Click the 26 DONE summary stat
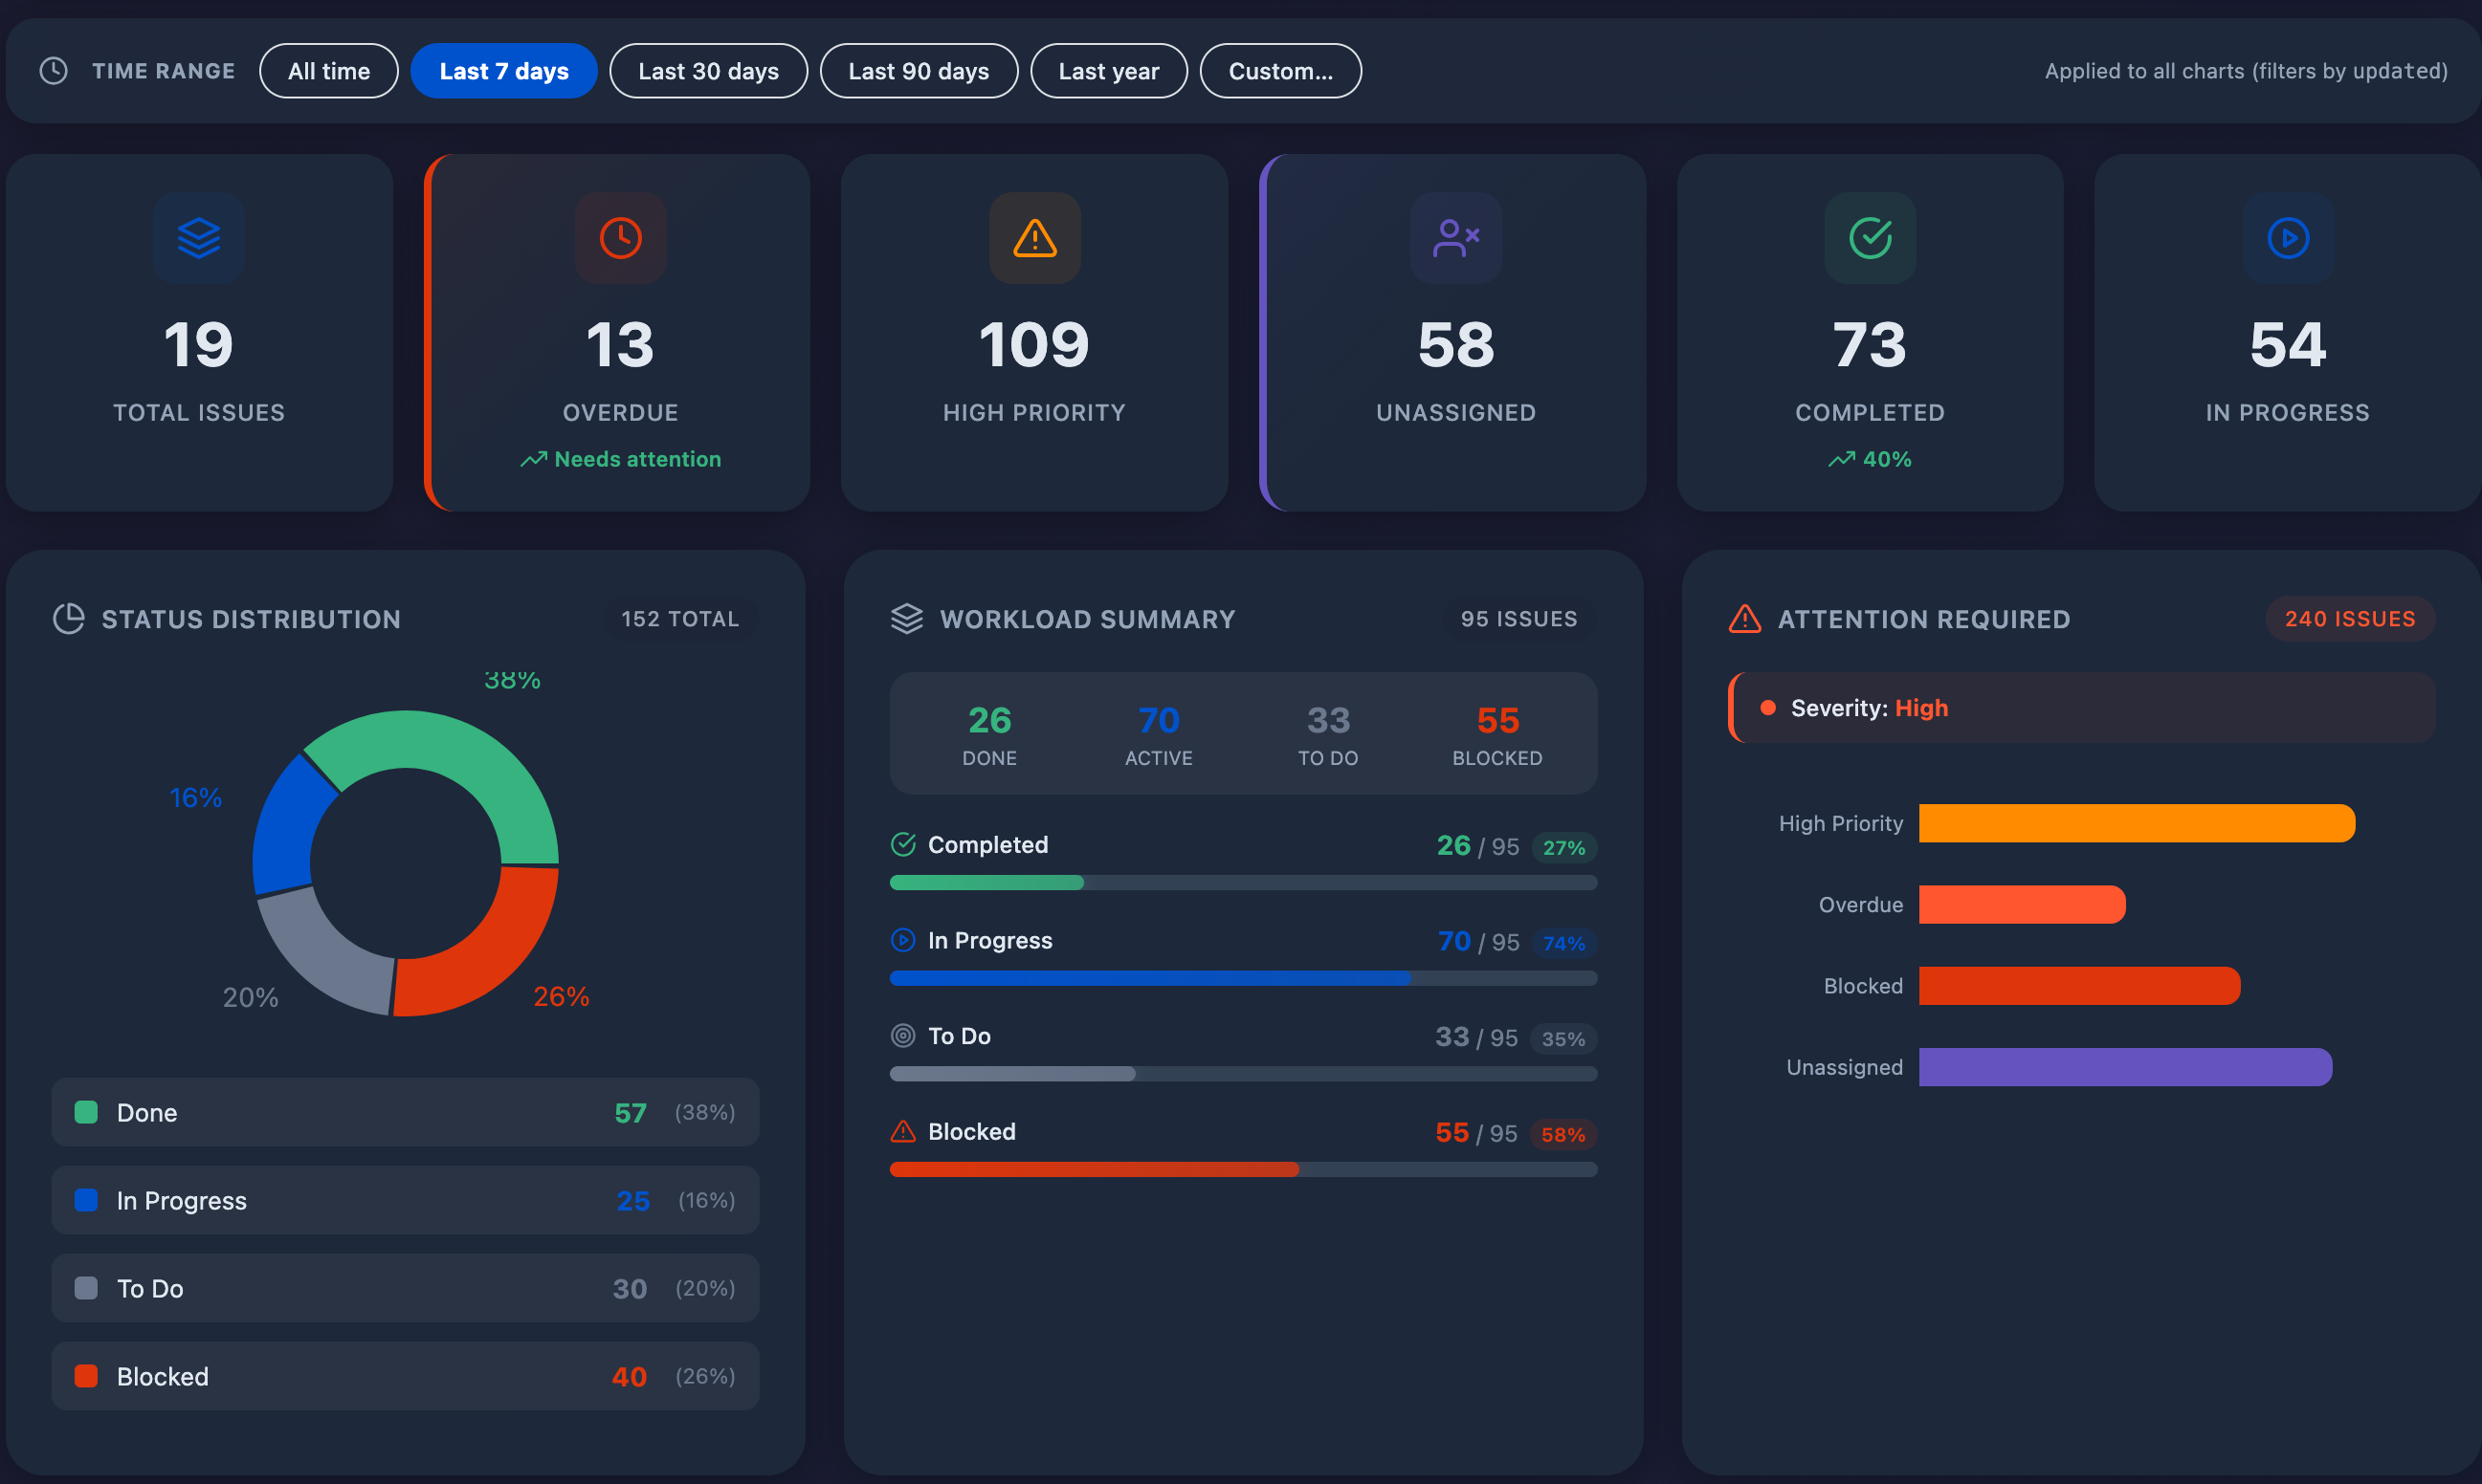The height and width of the screenshot is (1484, 2482). pos(989,734)
